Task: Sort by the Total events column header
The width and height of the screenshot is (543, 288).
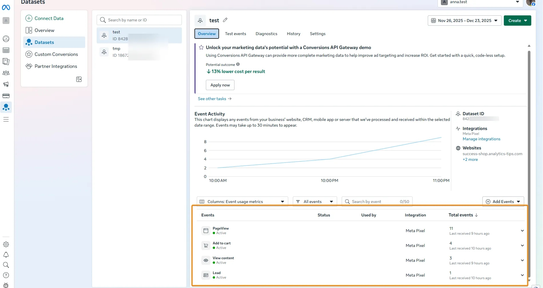Action: tap(463, 215)
